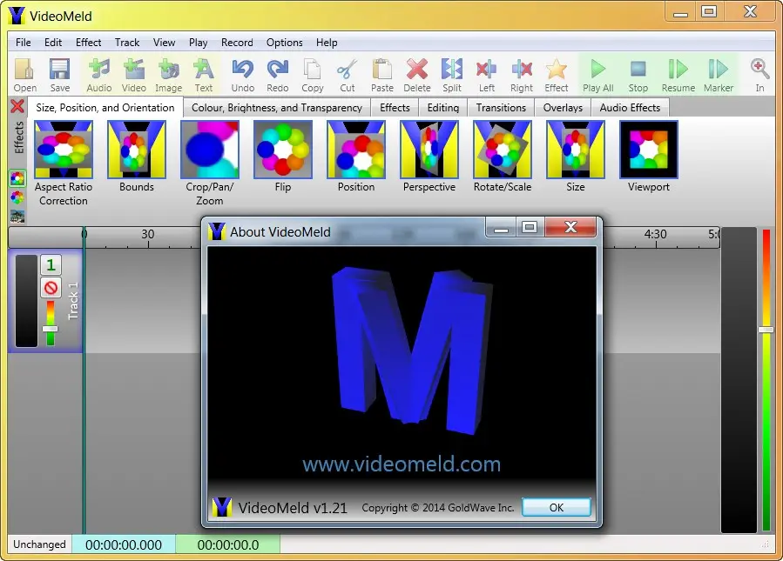Click the 30 mark on the timeline ruler
This screenshot has width=783, height=561.
coord(148,234)
